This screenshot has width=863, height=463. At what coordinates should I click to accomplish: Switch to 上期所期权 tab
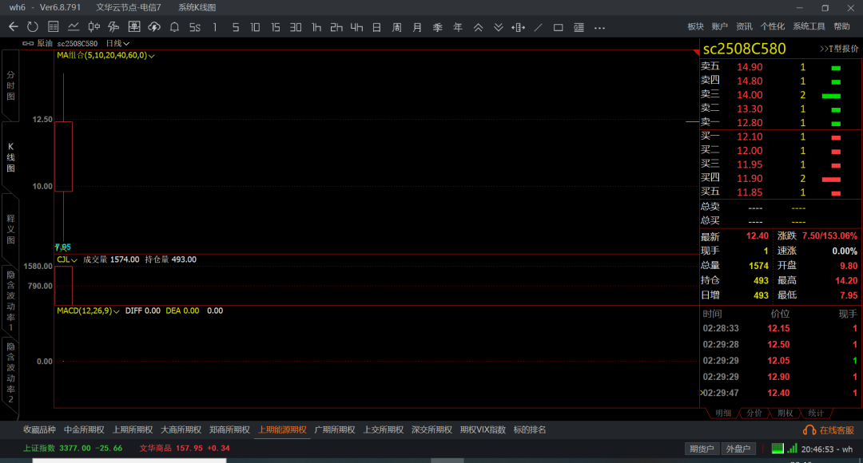click(x=133, y=430)
